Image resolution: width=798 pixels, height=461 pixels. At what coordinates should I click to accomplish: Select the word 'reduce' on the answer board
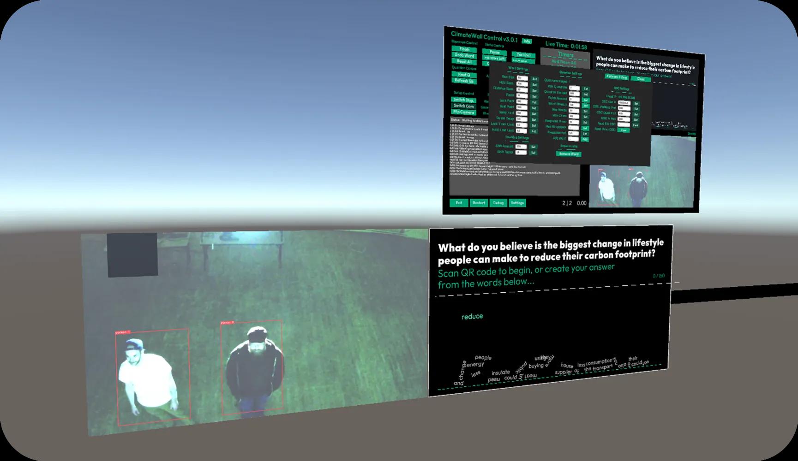472,316
